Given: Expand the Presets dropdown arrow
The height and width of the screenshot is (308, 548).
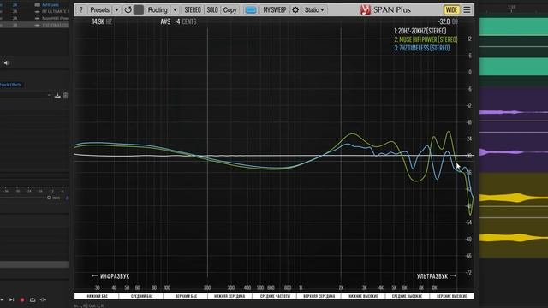Looking at the screenshot, I should point(116,9).
